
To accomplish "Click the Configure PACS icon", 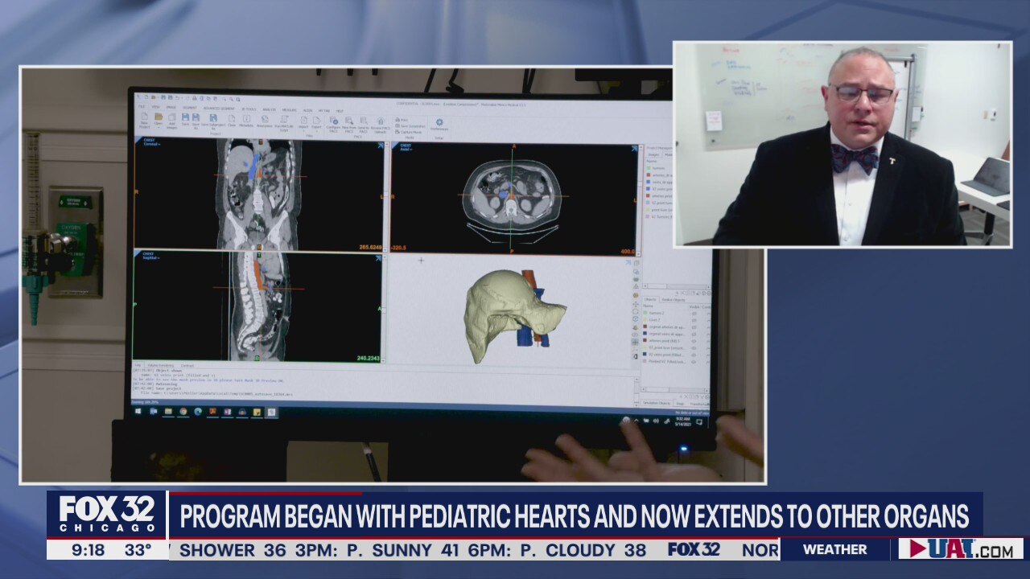I will (333, 122).
